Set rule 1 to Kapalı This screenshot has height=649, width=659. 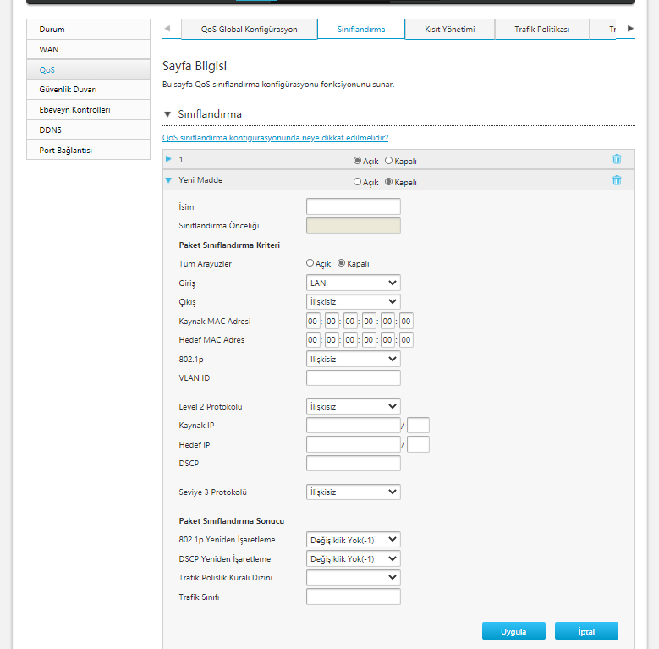click(x=389, y=161)
